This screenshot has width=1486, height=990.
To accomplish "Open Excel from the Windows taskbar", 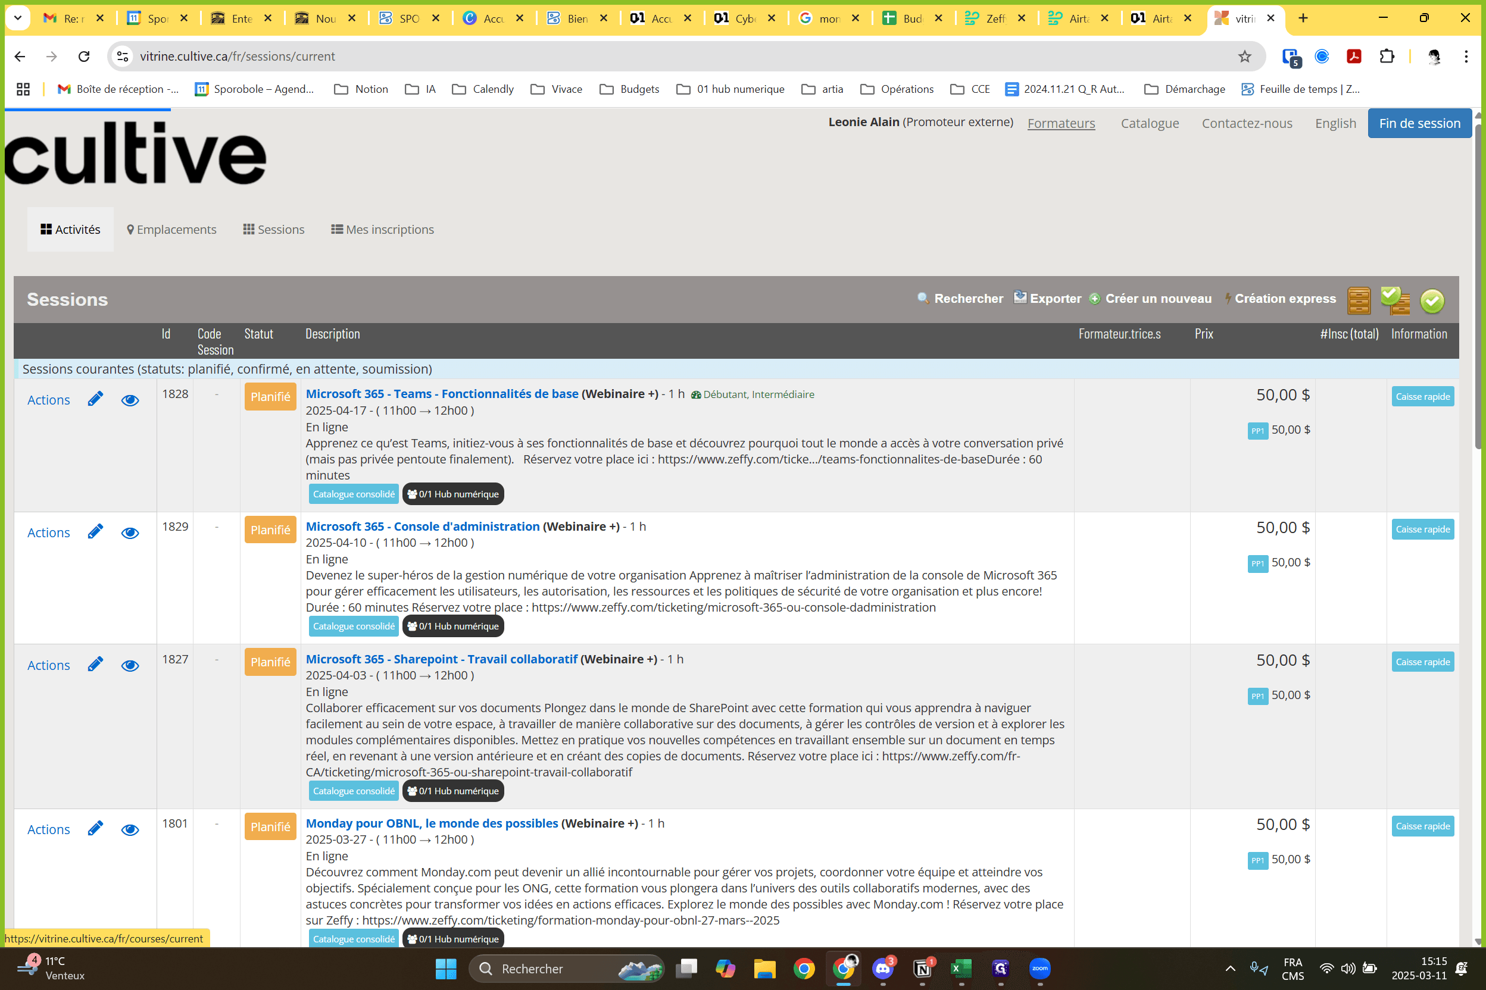I will click(961, 968).
